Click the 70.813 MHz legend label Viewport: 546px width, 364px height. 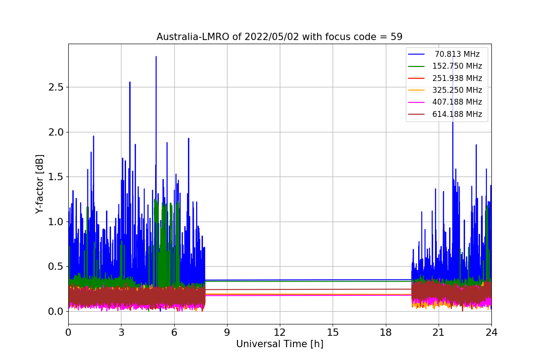point(457,54)
